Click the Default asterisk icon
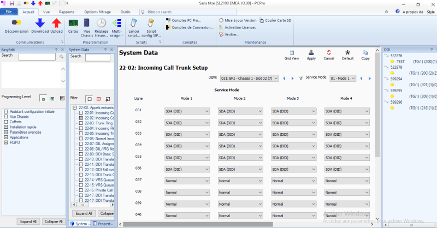The height and width of the screenshot is (228, 437). [347, 52]
